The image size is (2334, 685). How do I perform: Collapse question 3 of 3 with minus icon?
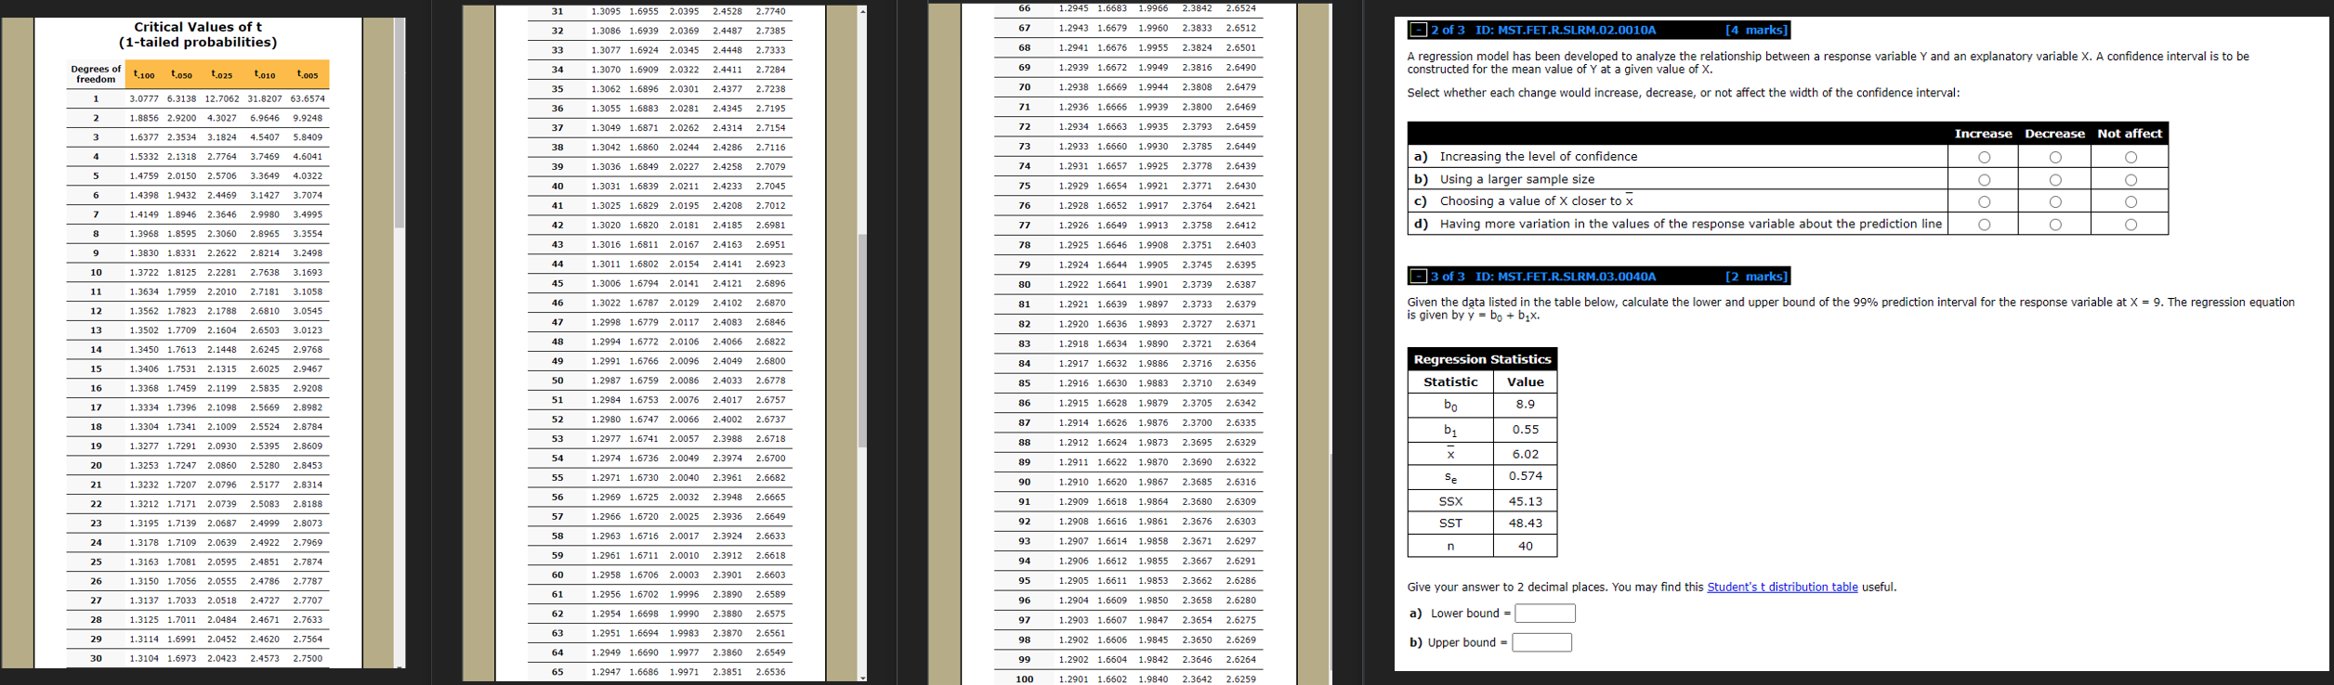[1418, 277]
